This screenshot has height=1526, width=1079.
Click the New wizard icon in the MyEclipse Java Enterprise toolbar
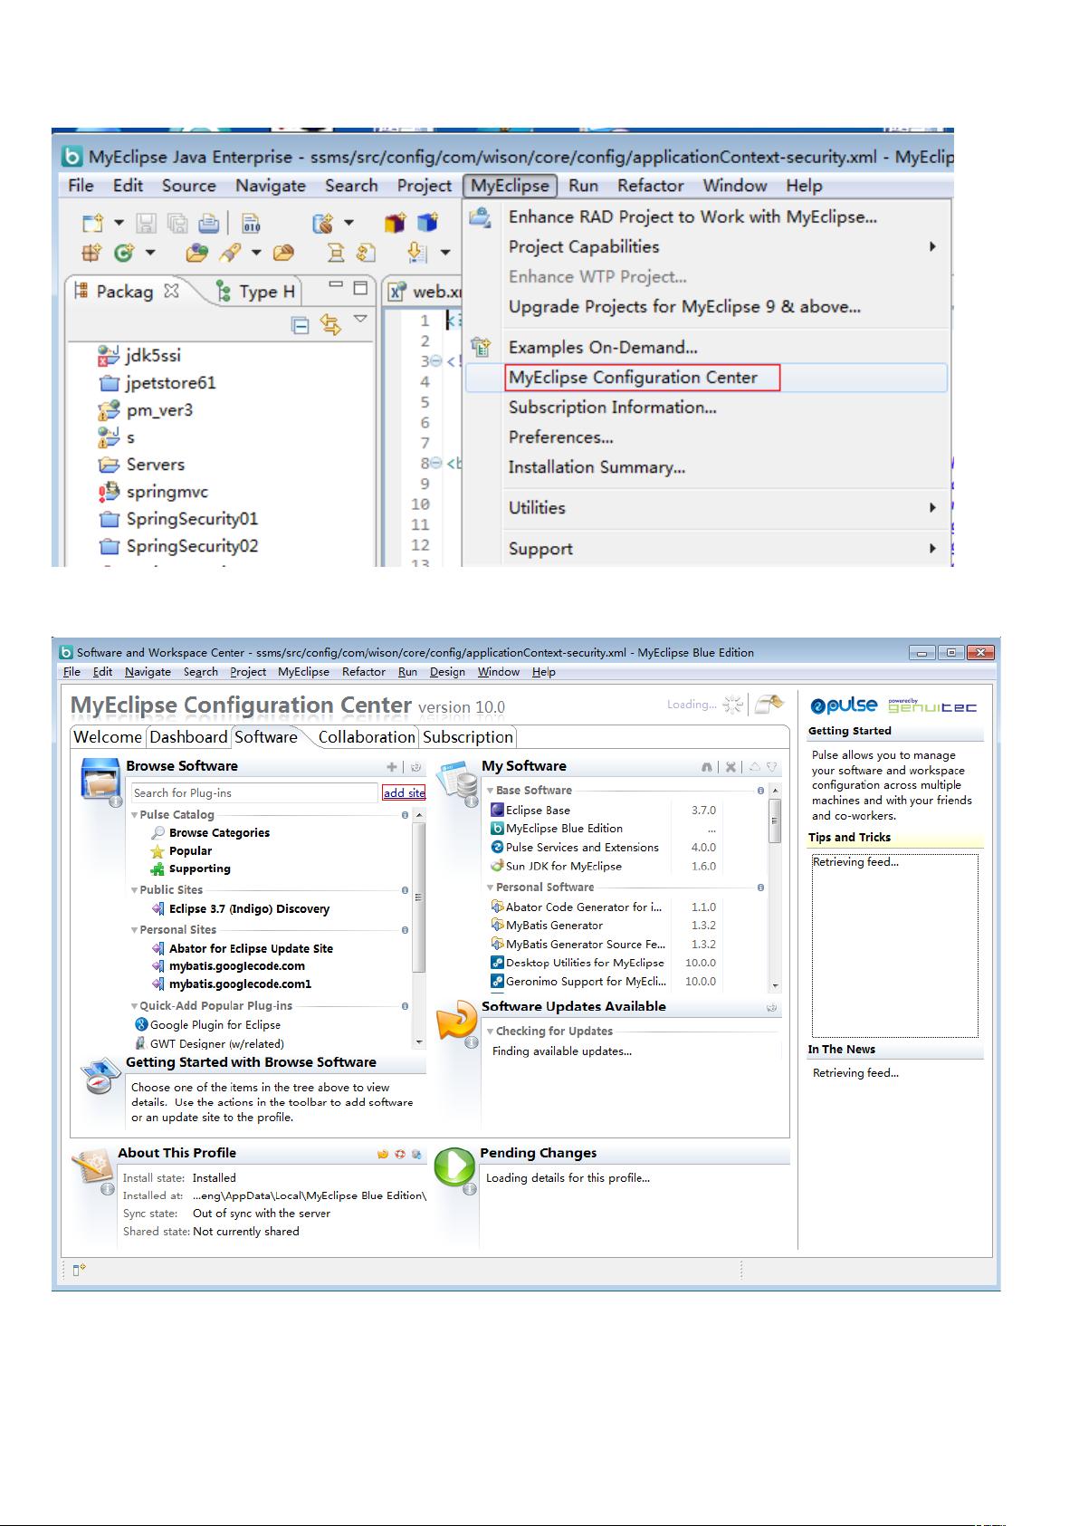pyautogui.click(x=92, y=223)
